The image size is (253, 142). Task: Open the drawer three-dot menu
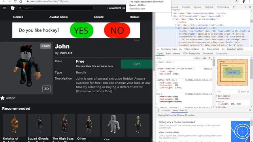[159, 110]
